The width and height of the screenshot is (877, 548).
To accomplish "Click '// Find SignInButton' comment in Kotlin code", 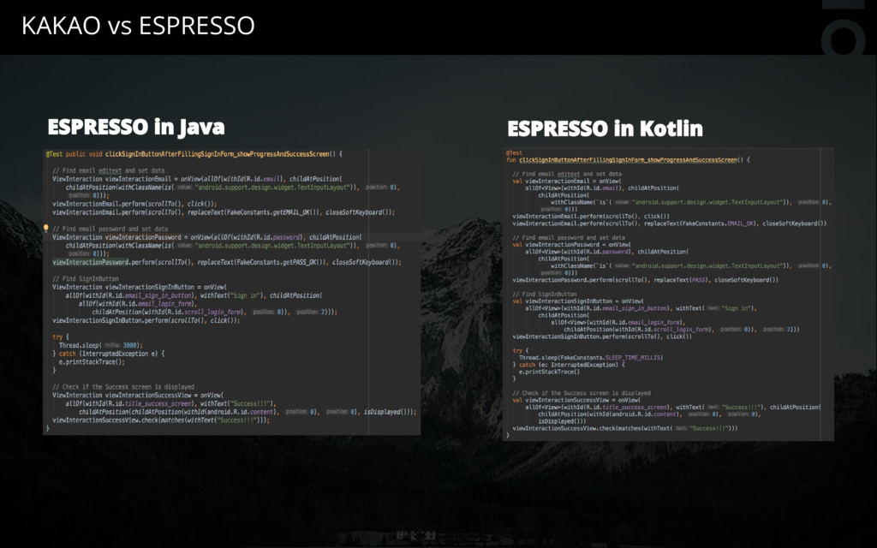I will [545, 295].
